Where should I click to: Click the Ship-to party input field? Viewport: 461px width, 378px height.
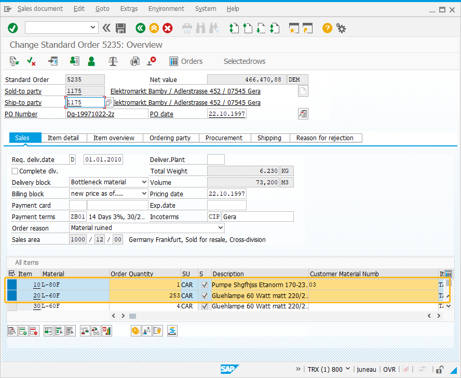click(85, 102)
